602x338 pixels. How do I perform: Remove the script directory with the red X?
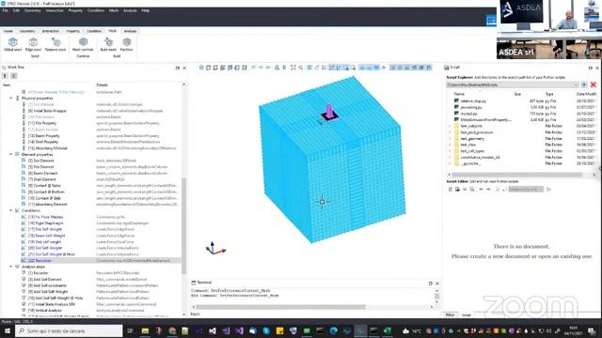coord(594,84)
